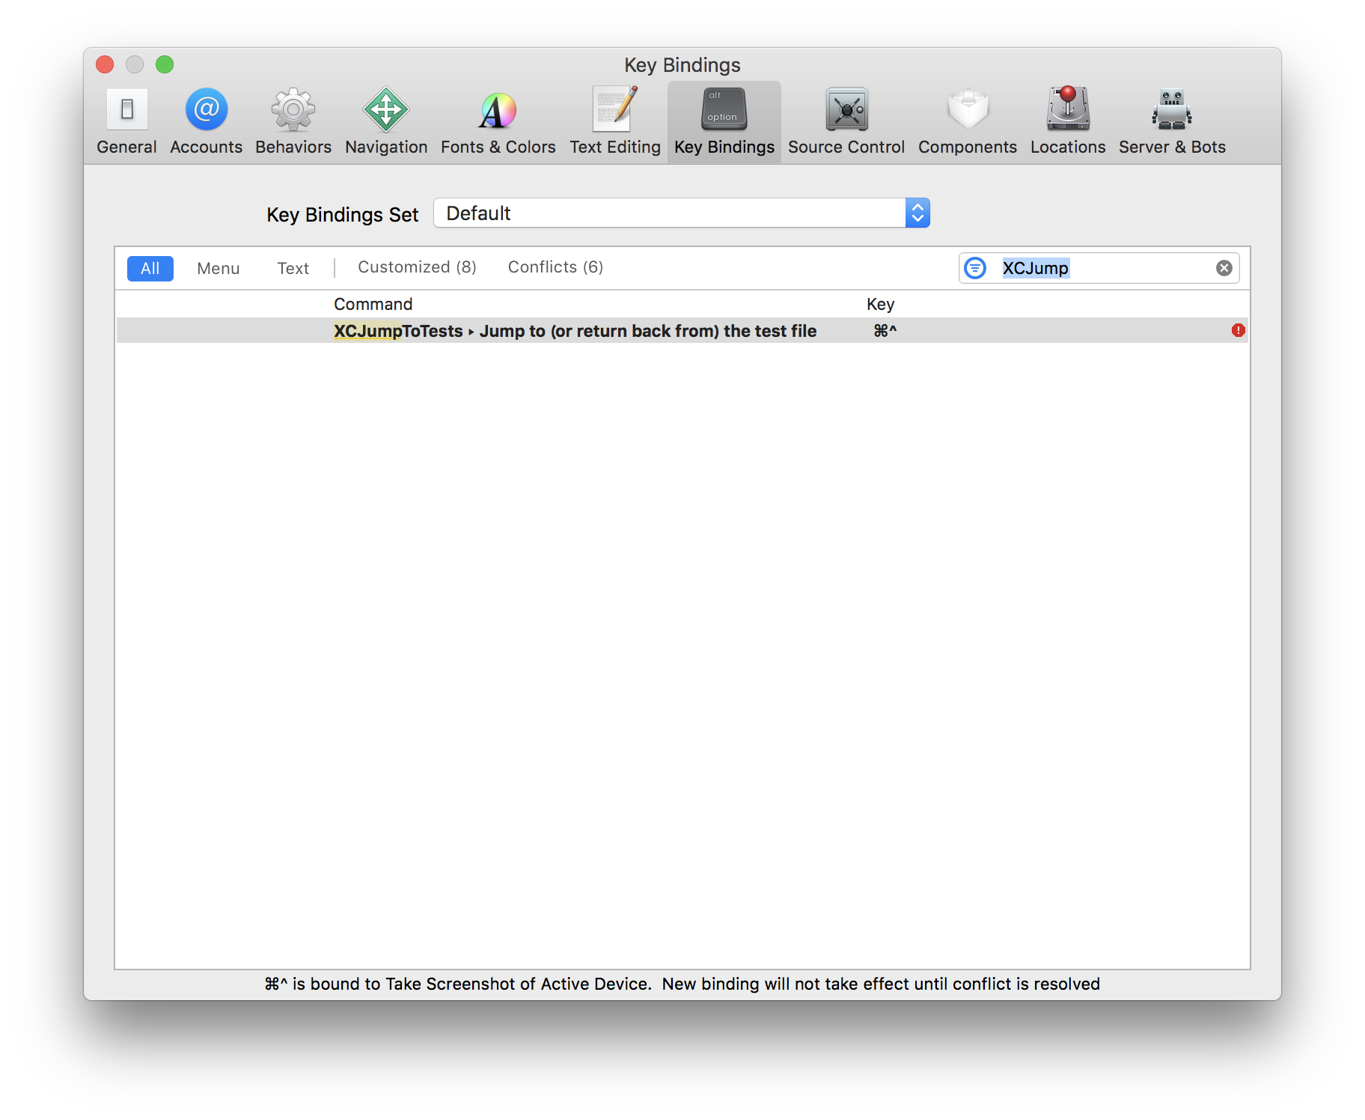Click the red conflict warning icon
The image size is (1365, 1120).
1239,330
